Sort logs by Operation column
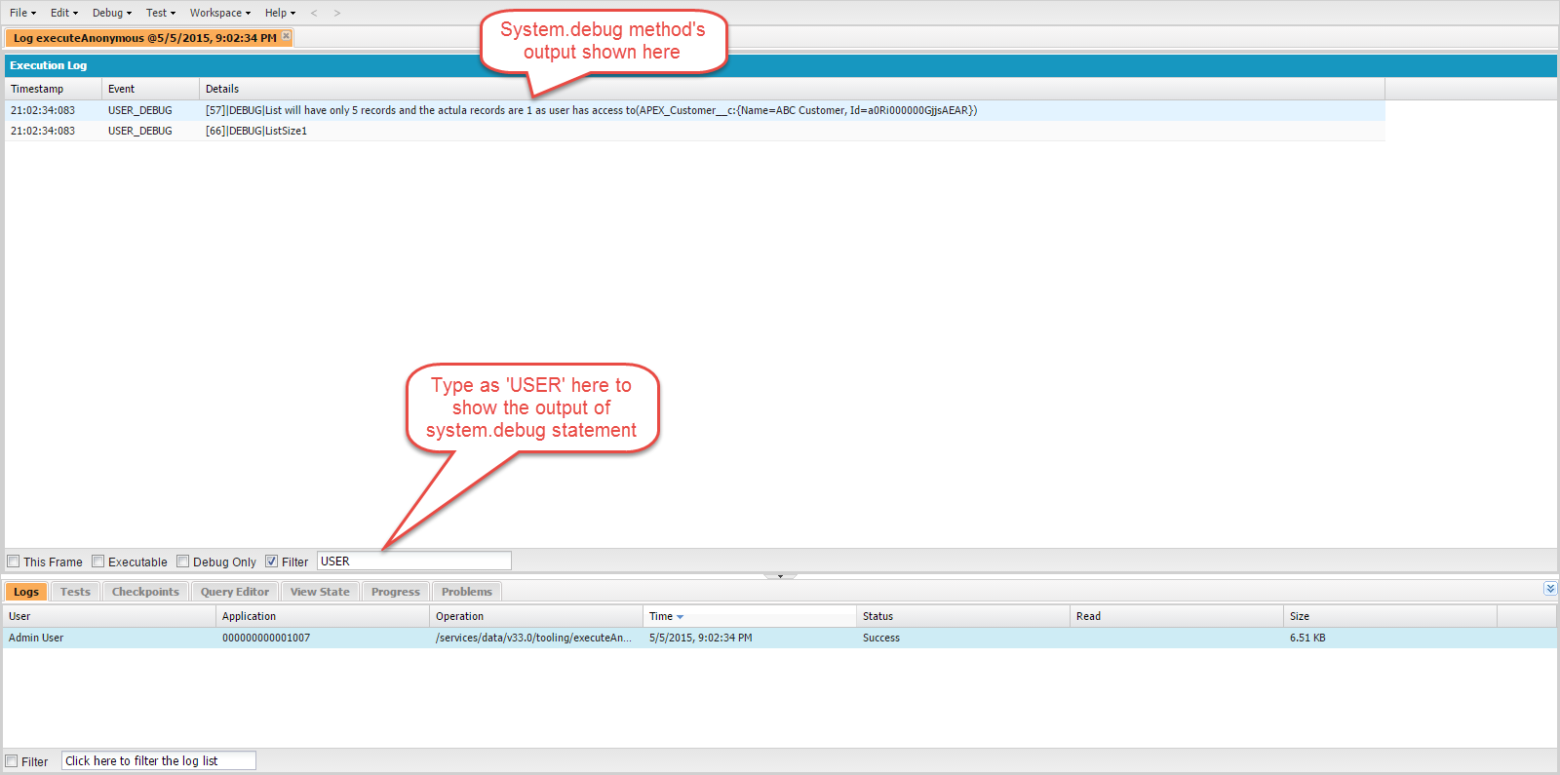Viewport: 1560px width, 775px height. [x=536, y=616]
